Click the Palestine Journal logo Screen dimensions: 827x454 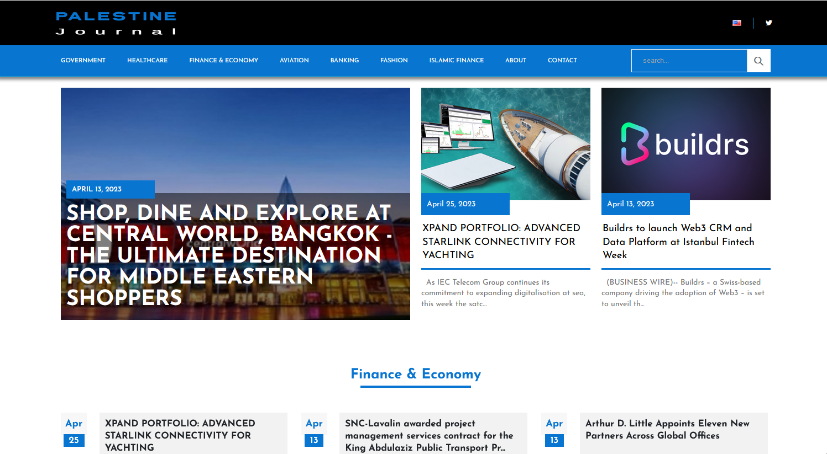(x=116, y=23)
